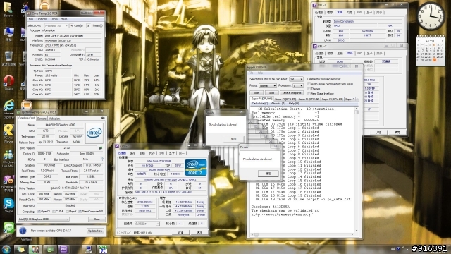Open Core Temp Help menu
This screenshot has height=254, width=451.
point(64,19)
